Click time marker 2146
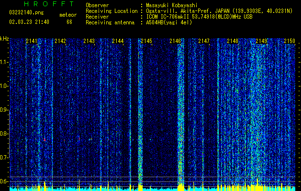 (175, 41)
